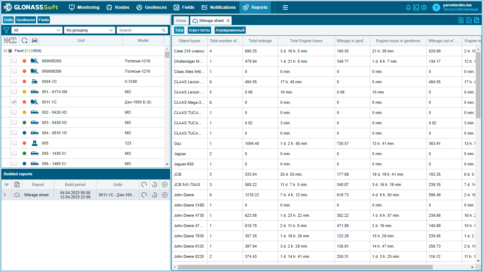Open the Monitoring section
The height and width of the screenshot is (272, 483).
tap(84, 7)
